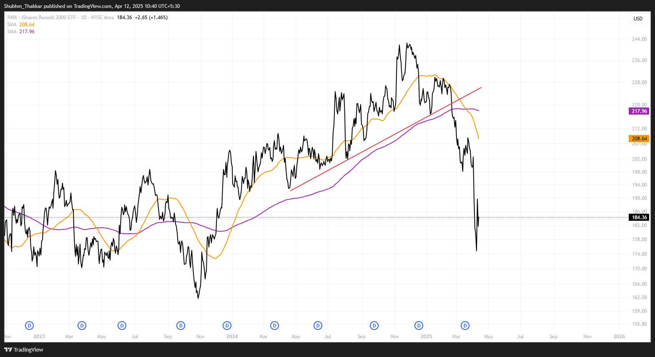Viewport: 655px width, 357px height.
Task: Click the IWM iShares Russell 2000 ETF title
Action: (x=60, y=17)
